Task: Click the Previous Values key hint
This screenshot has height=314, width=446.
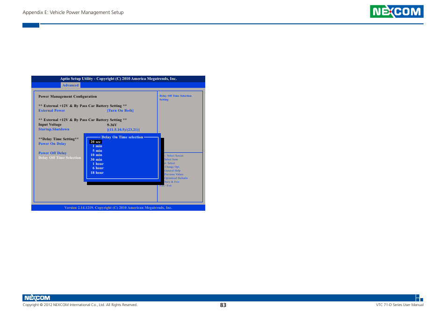Action: coord(174,174)
